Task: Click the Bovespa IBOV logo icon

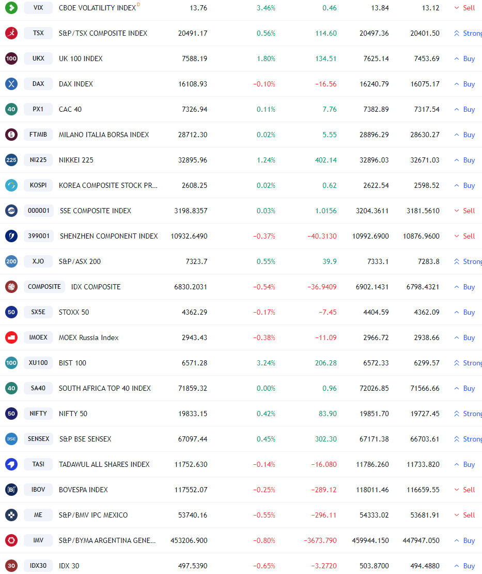Action: (11, 490)
